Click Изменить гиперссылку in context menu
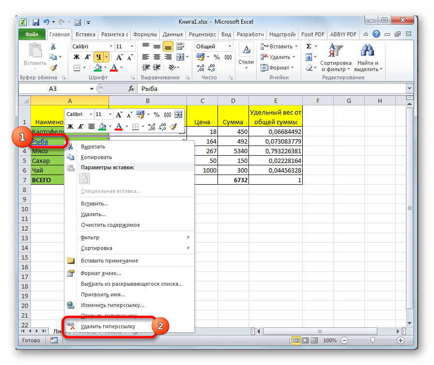 (x=112, y=305)
